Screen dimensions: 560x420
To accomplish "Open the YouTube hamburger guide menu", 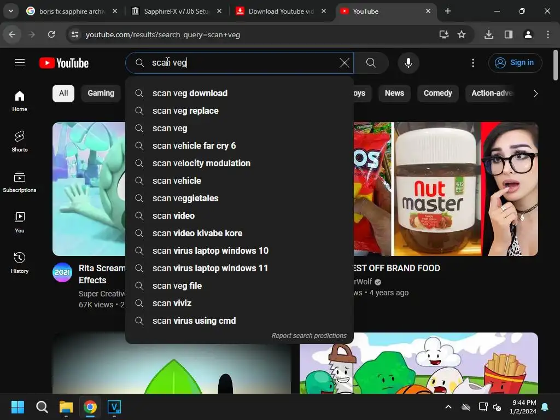I will pos(20,63).
